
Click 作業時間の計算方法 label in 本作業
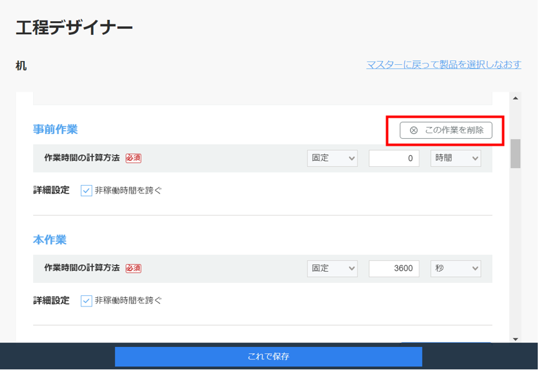82,268
